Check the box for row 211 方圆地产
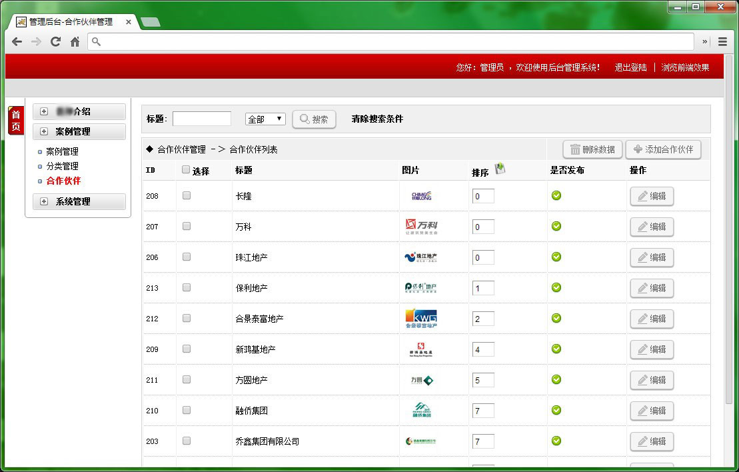739x472 pixels. [187, 379]
